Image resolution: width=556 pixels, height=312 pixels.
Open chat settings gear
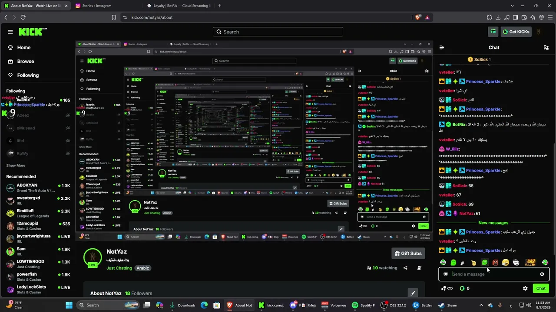point(525,288)
